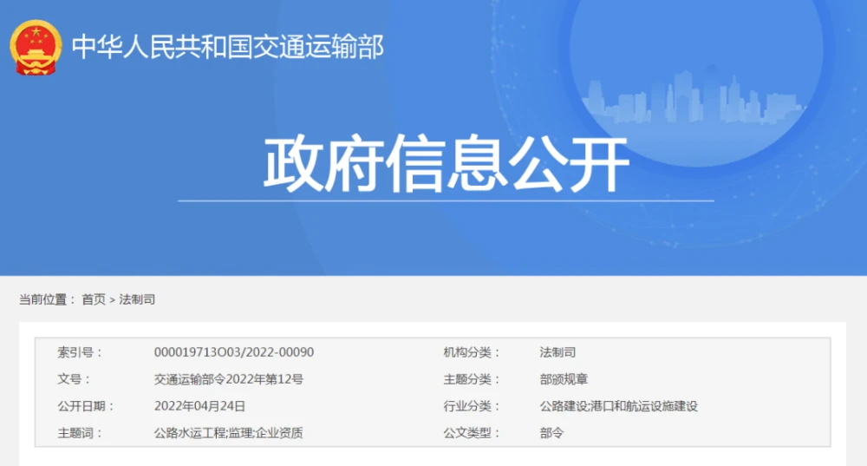The height and width of the screenshot is (466, 867).
Task: Click the document number 交通运输部令2022年第12号
Action: tap(228, 379)
